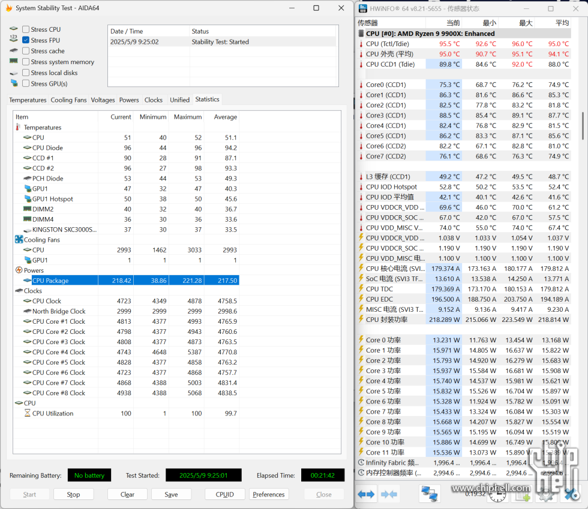Click the Elapsed Time readout 00:21:42

tap(323, 475)
